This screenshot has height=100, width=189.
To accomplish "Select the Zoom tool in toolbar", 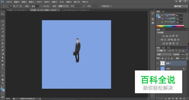I will 3,83.
